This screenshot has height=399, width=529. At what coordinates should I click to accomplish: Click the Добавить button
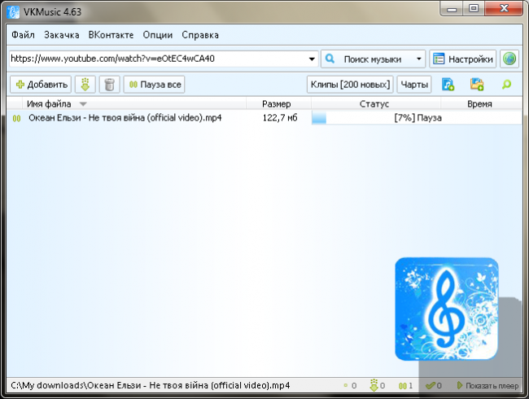coord(41,85)
